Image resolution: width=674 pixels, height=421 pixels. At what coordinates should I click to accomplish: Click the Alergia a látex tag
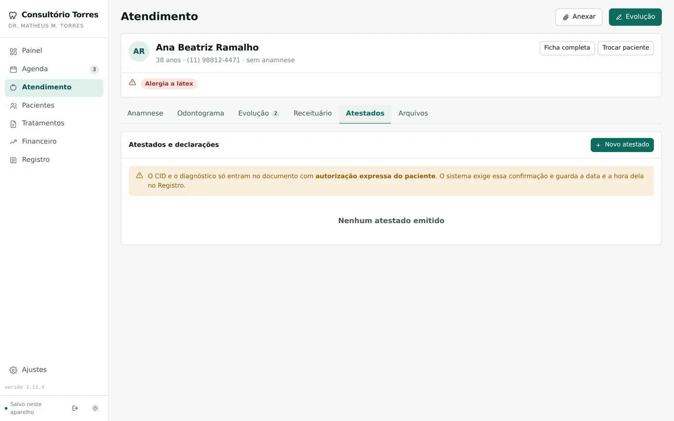pyautogui.click(x=169, y=84)
